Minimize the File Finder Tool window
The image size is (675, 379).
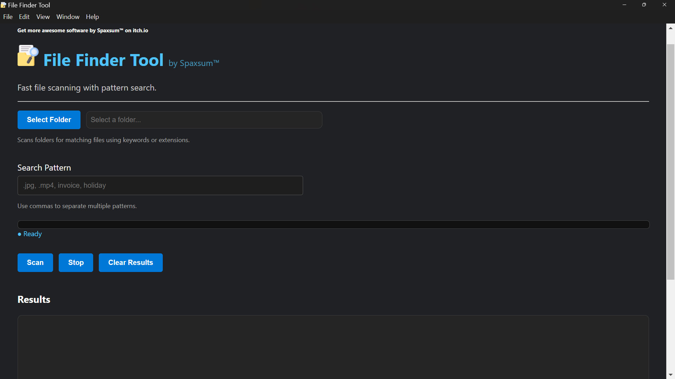coord(624,5)
